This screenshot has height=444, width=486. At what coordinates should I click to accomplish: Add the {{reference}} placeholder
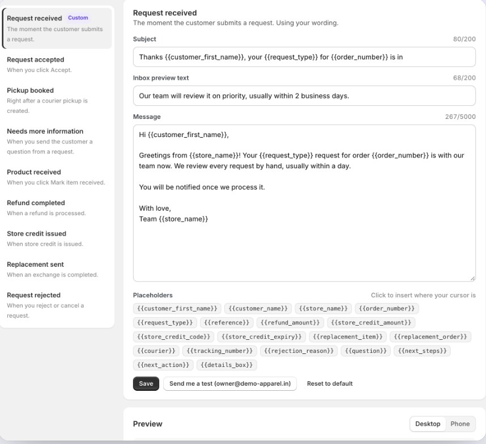[227, 323]
